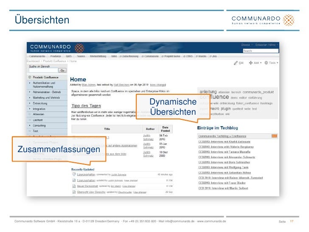Open the Weiterbildung menu tab
Image resolution: width=309 pixels, height=232 pixels.
(x=98, y=57)
